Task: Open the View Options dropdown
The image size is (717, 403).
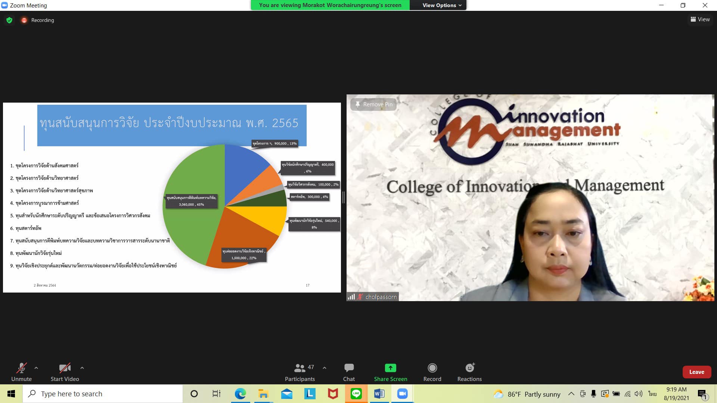Action: 442,5
